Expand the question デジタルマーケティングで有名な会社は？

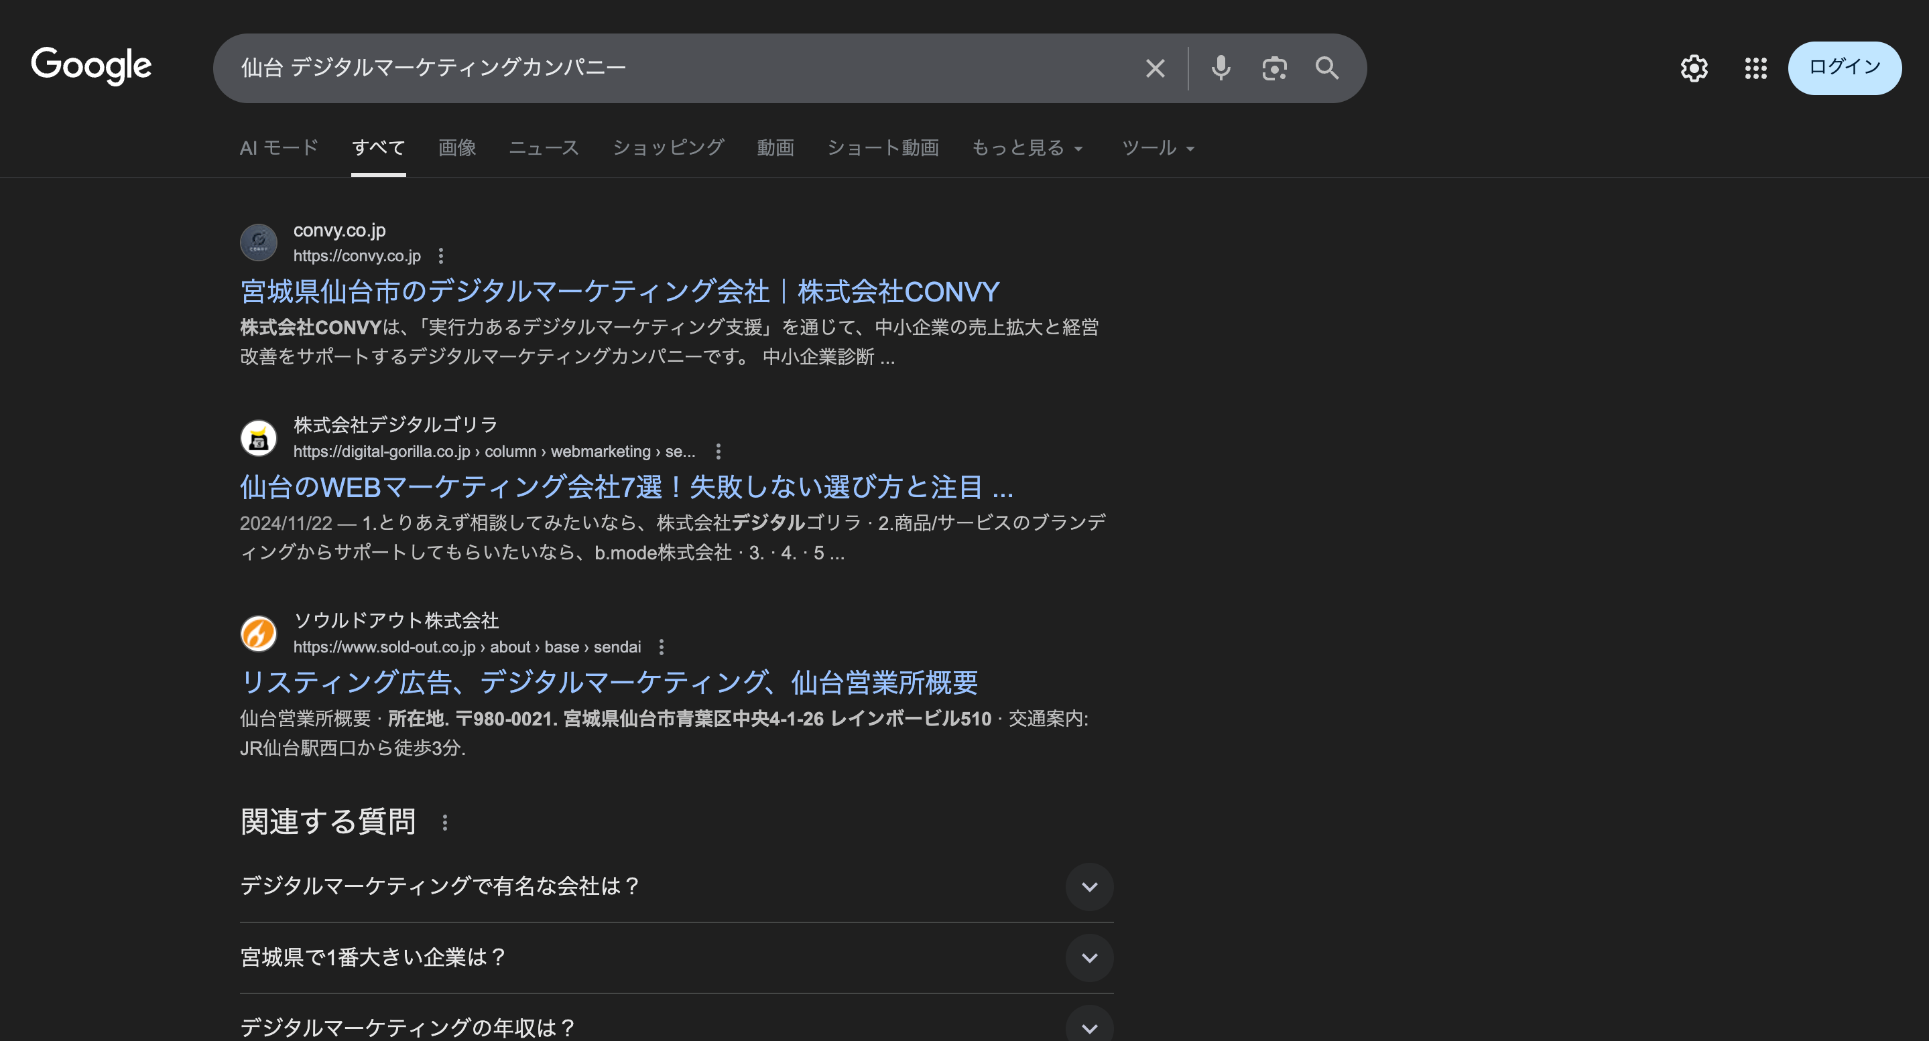(x=1090, y=887)
